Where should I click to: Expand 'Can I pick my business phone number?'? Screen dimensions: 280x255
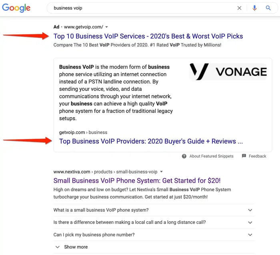[x=250, y=235]
